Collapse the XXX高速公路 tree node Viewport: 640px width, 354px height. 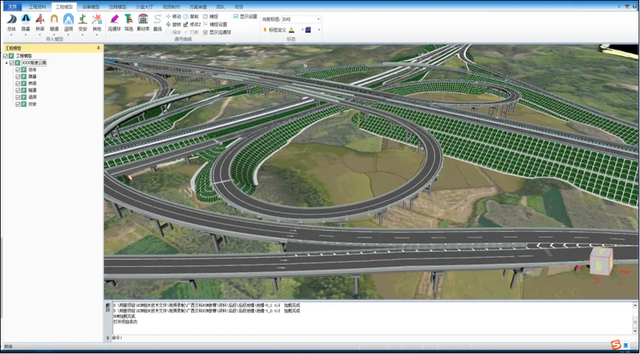click(7, 63)
